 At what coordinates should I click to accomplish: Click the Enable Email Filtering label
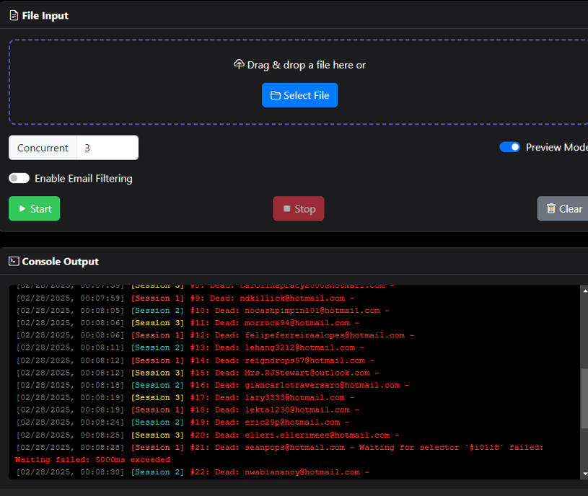point(84,179)
